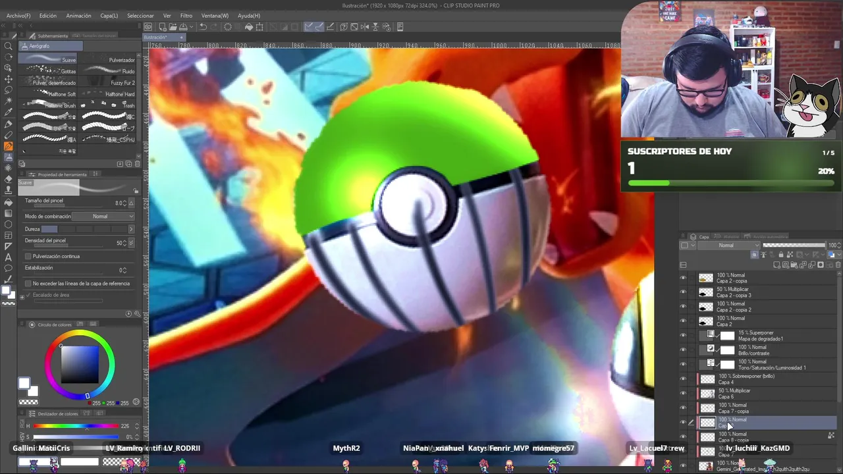Click the Redo arrow in command bar
Screen dimensions: 843x474
pos(215,27)
